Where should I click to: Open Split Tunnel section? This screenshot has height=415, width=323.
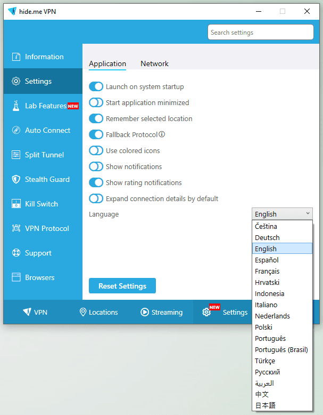point(43,155)
